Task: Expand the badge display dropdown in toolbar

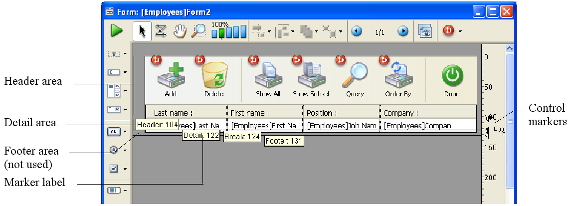Action: (460, 31)
